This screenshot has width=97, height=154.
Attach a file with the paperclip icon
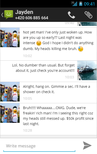88,15
